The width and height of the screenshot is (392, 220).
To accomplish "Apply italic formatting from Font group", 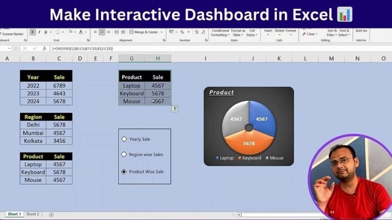I will tap(39, 32).
